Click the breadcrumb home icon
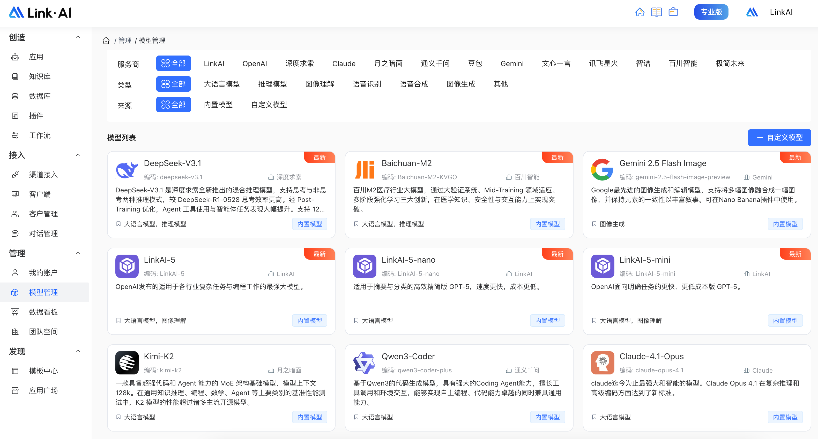The width and height of the screenshot is (818, 439). [x=106, y=41]
